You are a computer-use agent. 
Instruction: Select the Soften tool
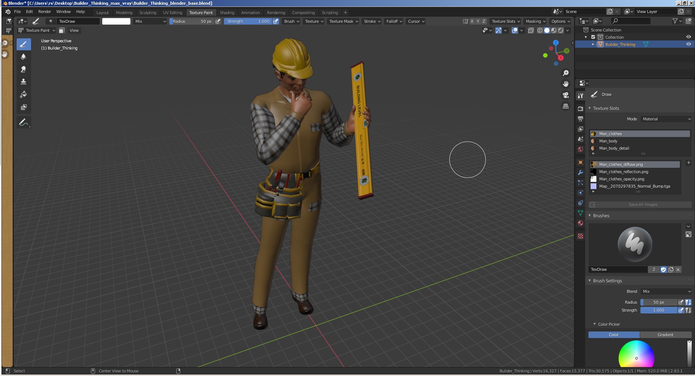[23, 56]
